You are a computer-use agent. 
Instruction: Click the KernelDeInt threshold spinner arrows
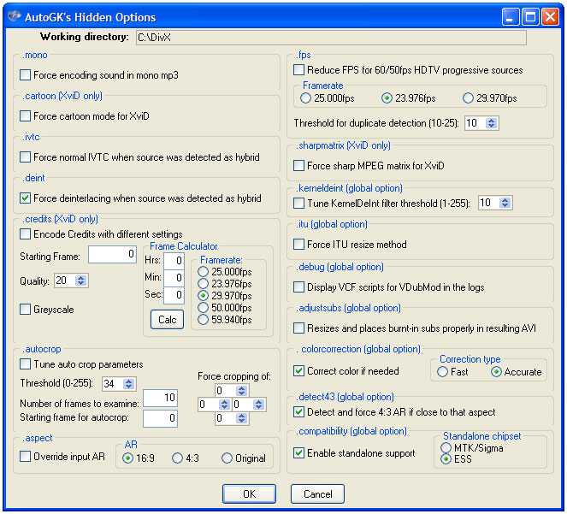point(505,203)
